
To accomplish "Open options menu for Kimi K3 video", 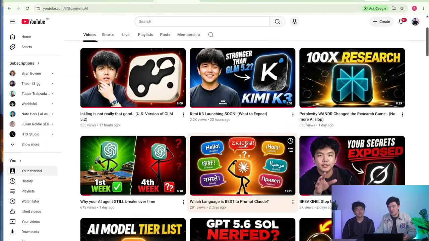I will (x=293, y=114).
